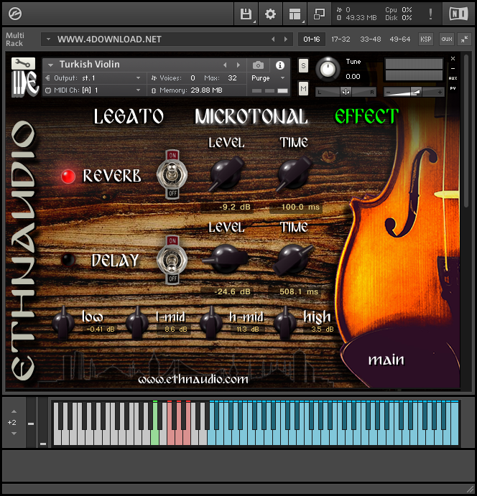
Task: Toggle PV button in instrument header
Action: (453, 88)
